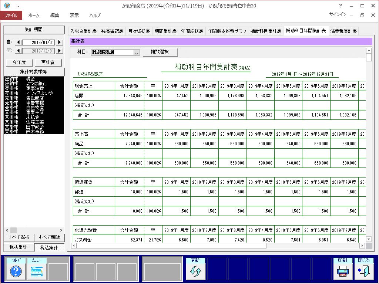
Task: Click report vertical scrollbar up arrow
Action: (x=369, y=50)
